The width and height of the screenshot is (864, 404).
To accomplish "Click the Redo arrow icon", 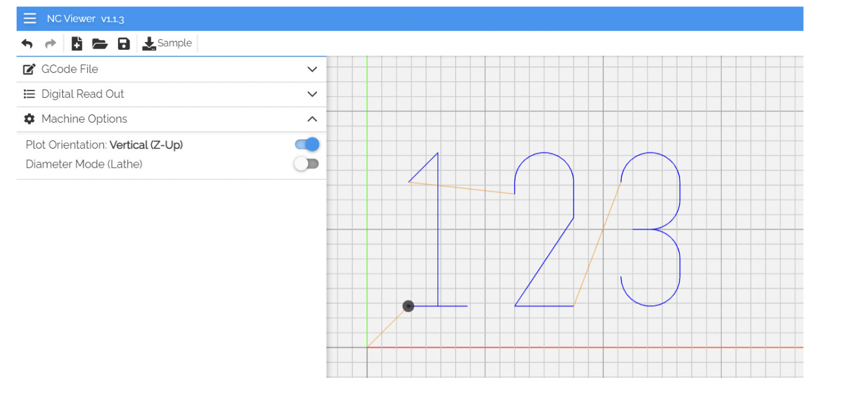I will pyautogui.click(x=50, y=43).
